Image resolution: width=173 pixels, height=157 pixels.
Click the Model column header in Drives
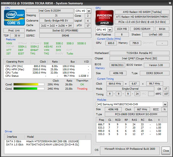pyautogui.click(x=55, y=137)
